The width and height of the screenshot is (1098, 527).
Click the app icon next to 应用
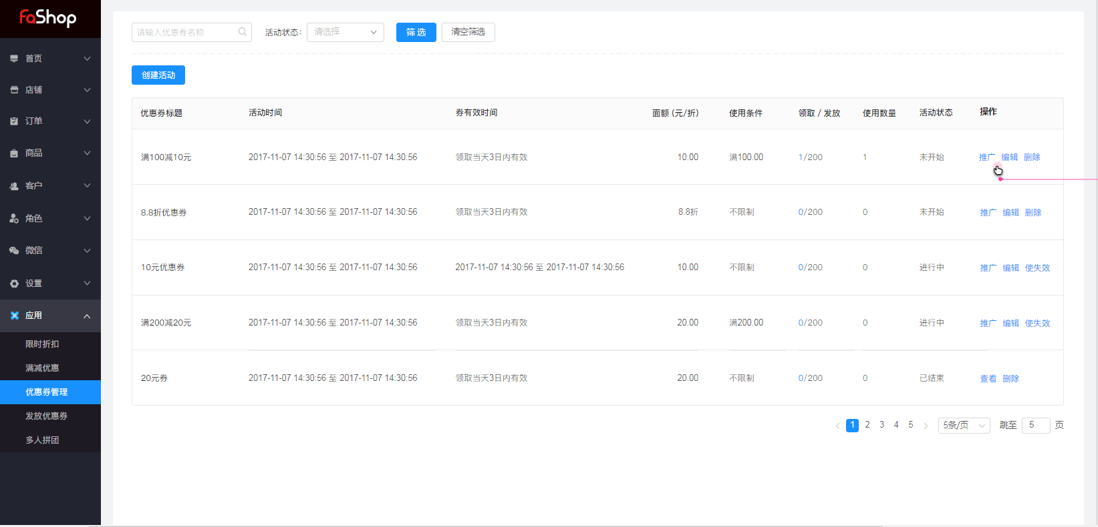[x=14, y=316]
